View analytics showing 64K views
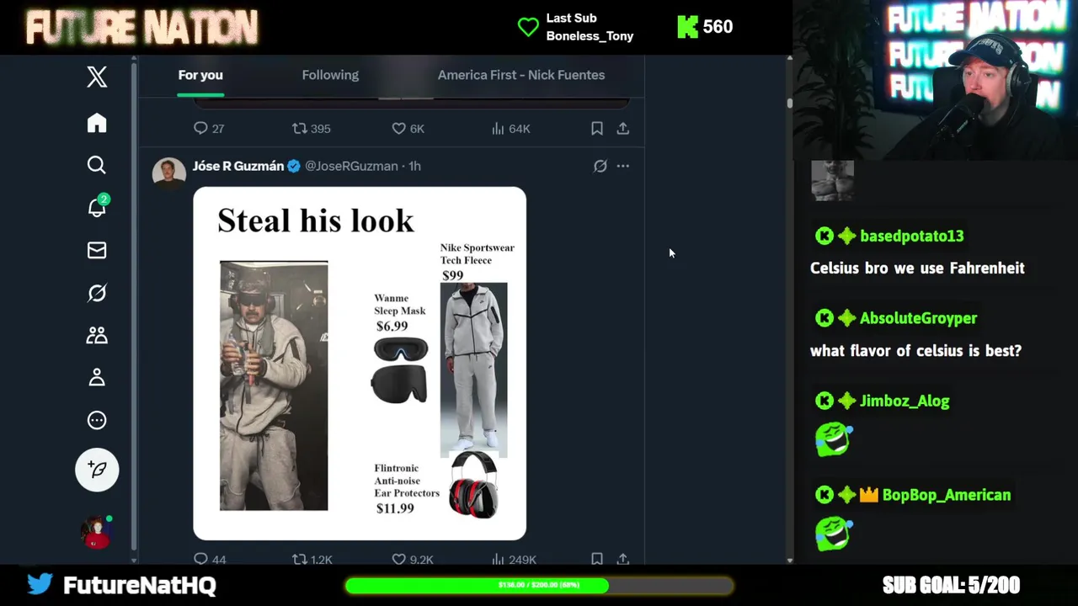The width and height of the screenshot is (1078, 606). [x=510, y=128]
